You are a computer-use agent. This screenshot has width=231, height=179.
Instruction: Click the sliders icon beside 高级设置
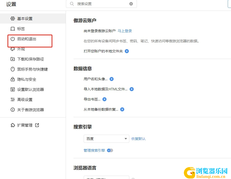pos(13,100)
